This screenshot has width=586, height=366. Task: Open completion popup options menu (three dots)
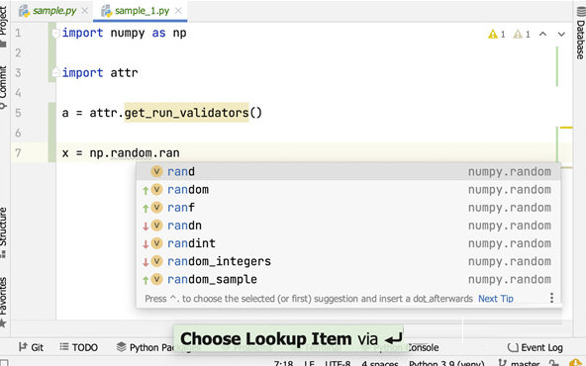(x=551, y=298)
